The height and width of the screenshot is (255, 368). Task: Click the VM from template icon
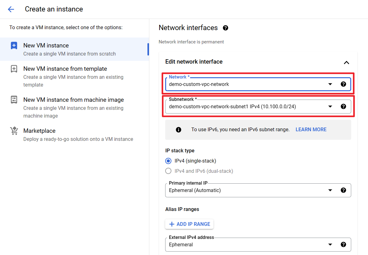[x=14, y=69]
